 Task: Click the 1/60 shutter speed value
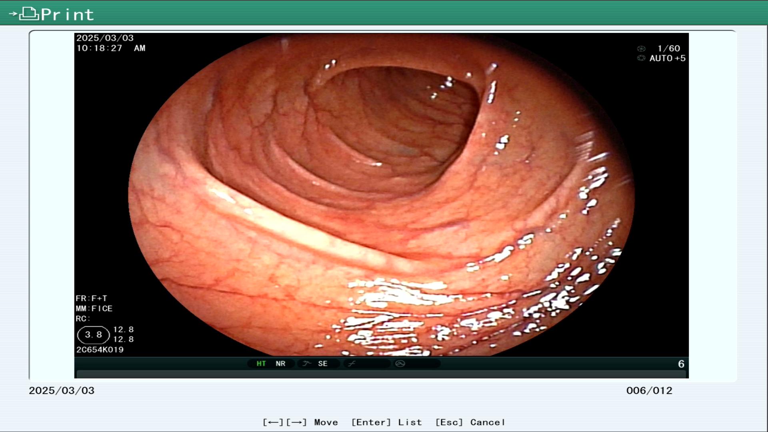[669, 48]
